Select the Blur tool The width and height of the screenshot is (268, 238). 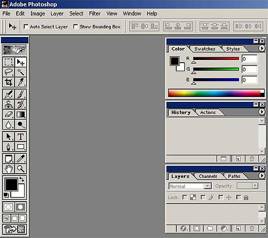9,124
